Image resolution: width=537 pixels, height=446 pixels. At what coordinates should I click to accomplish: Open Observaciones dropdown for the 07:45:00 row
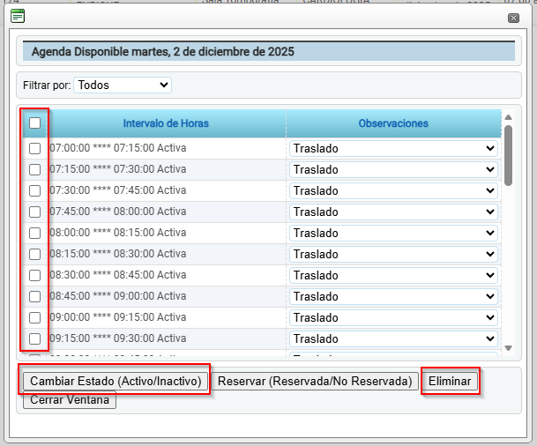tap(393, 212)
